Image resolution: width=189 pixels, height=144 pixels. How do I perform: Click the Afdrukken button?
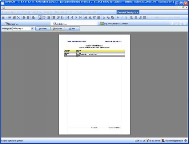(x=57, y=29)
